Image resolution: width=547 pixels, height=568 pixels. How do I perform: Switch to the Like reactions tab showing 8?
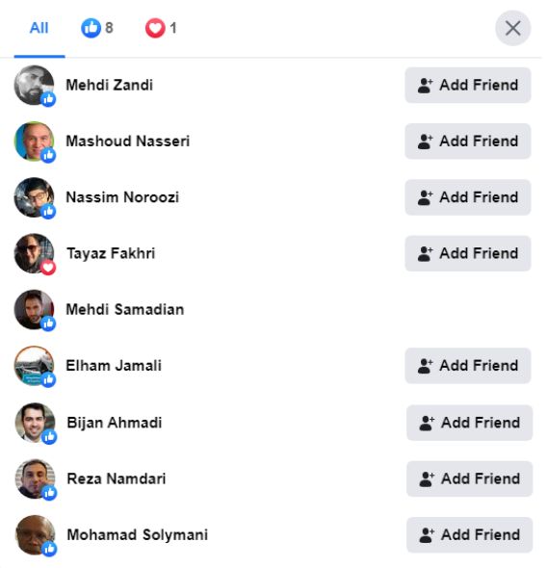[97, 28]
